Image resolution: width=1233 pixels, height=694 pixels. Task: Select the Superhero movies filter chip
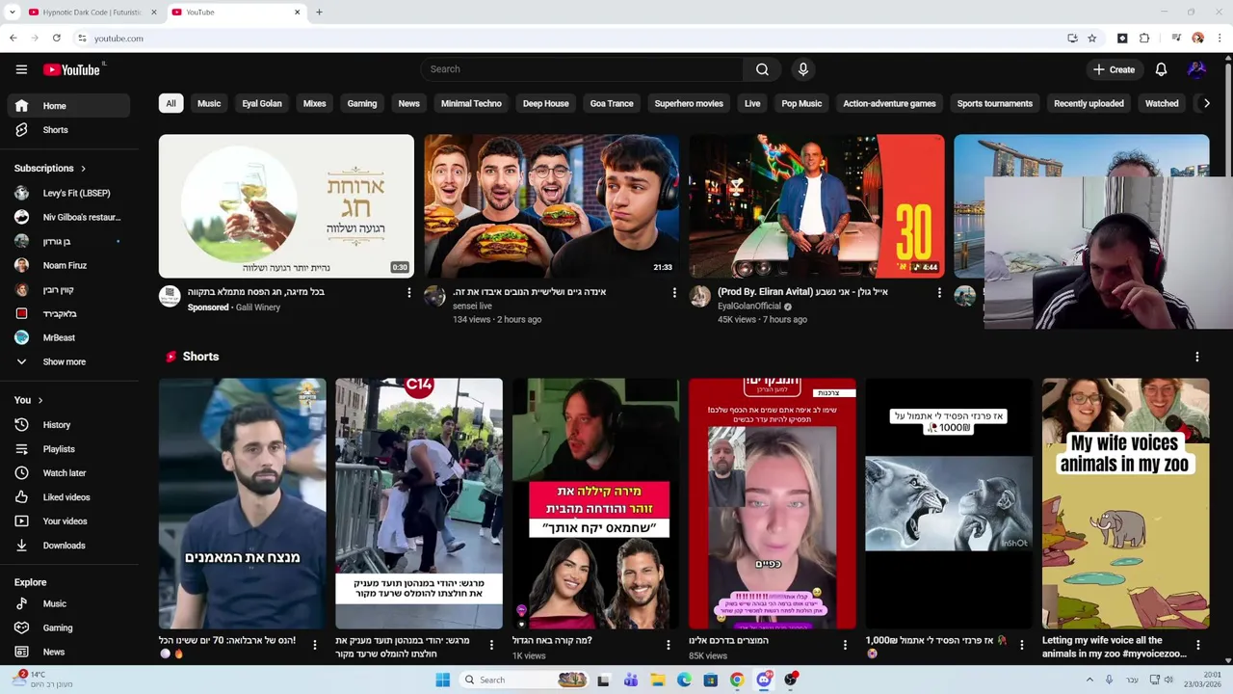pos(689,103)
